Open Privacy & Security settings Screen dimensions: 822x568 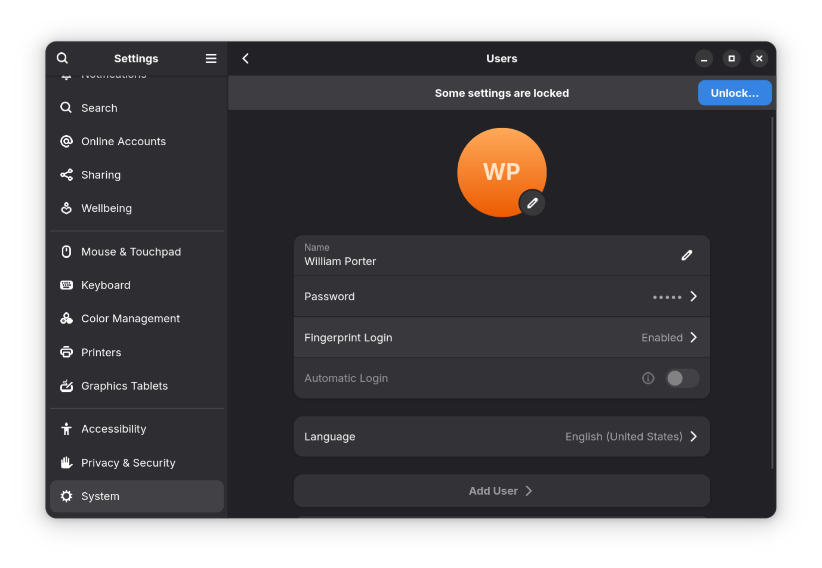click(137, 463)
